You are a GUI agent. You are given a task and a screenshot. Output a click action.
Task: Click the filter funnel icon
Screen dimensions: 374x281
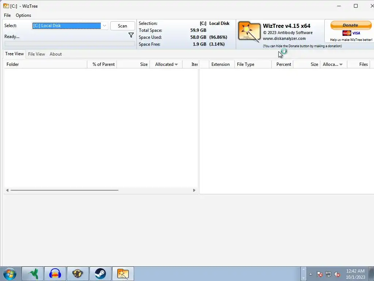[131, 35]
